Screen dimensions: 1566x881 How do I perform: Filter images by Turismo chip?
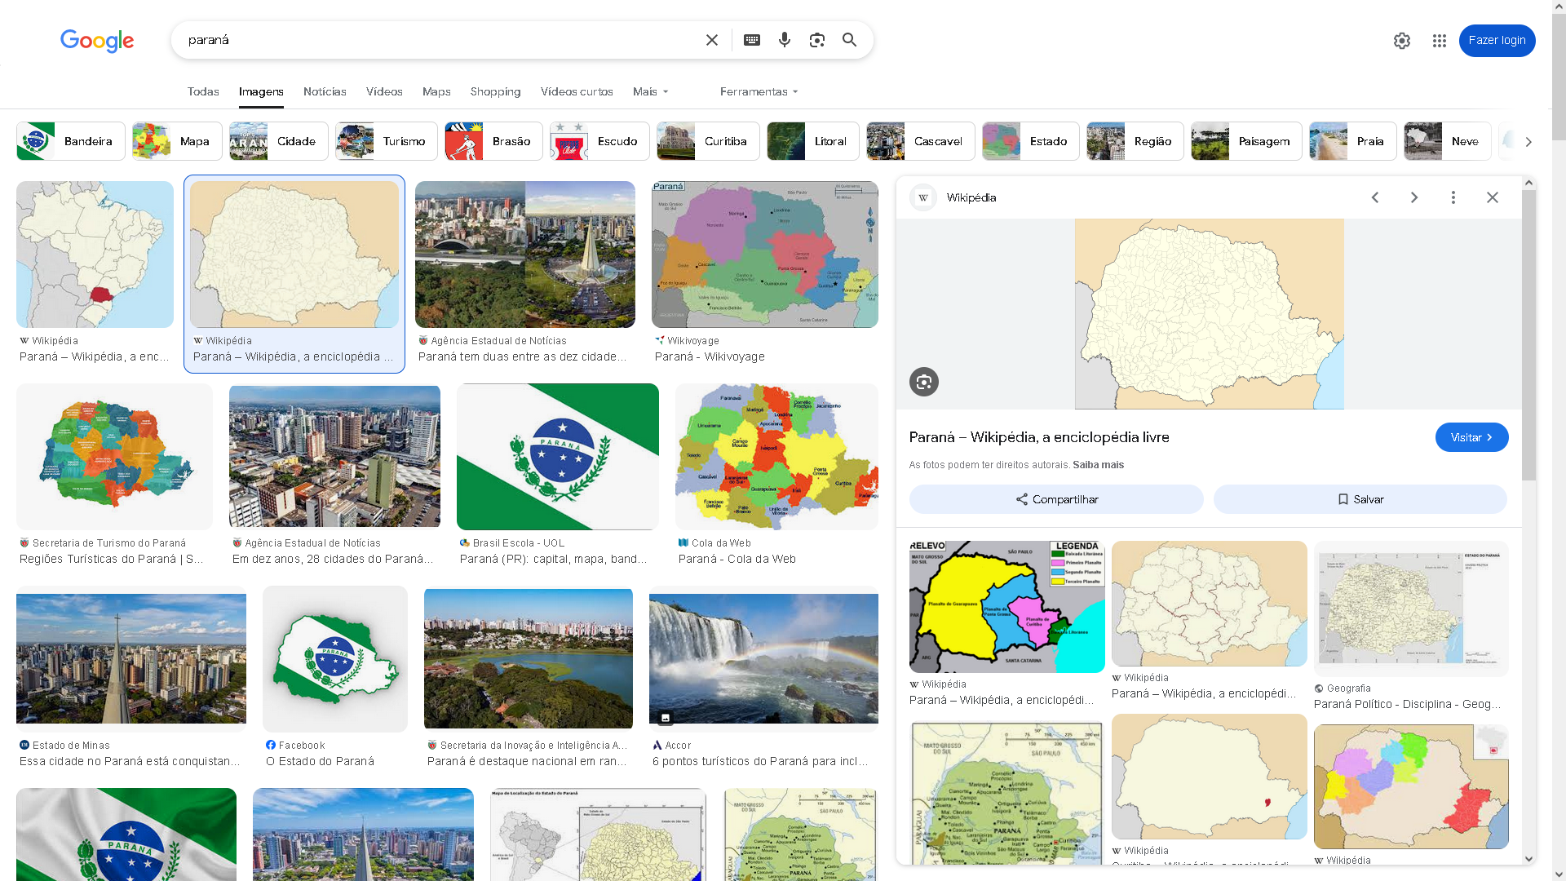[x=387, y=141]
